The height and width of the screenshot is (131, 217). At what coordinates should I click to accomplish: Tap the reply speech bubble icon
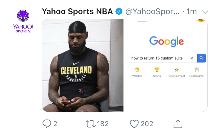(47, 124)
